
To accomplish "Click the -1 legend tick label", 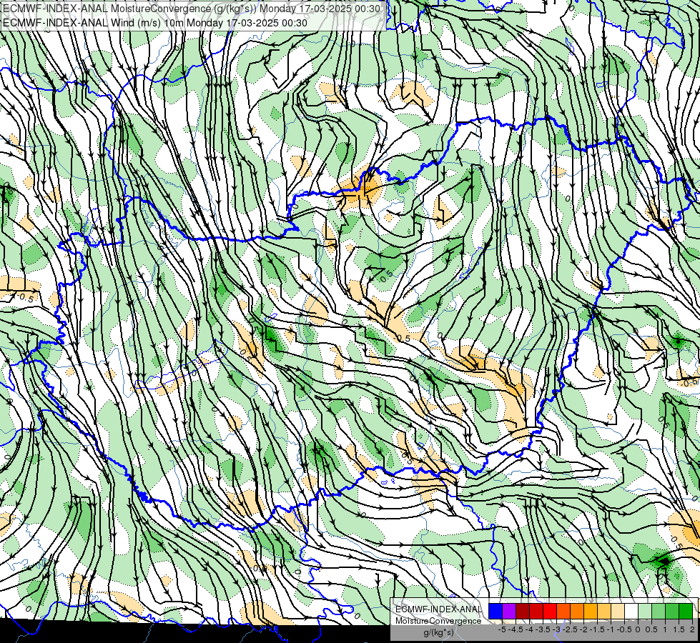I will 611,629.
